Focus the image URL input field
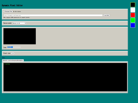The height and width of the screenshot is (103, 138). [53, 16]
